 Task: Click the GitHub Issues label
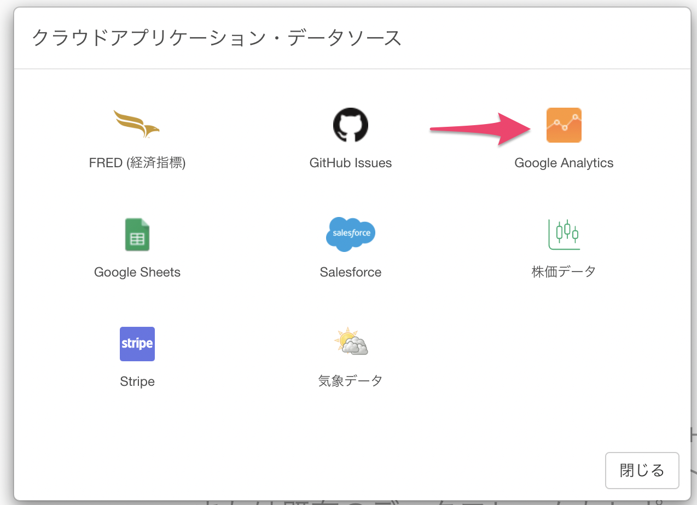351,163
